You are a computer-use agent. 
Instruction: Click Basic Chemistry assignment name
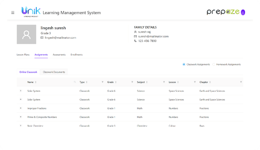tap(35, 126)
